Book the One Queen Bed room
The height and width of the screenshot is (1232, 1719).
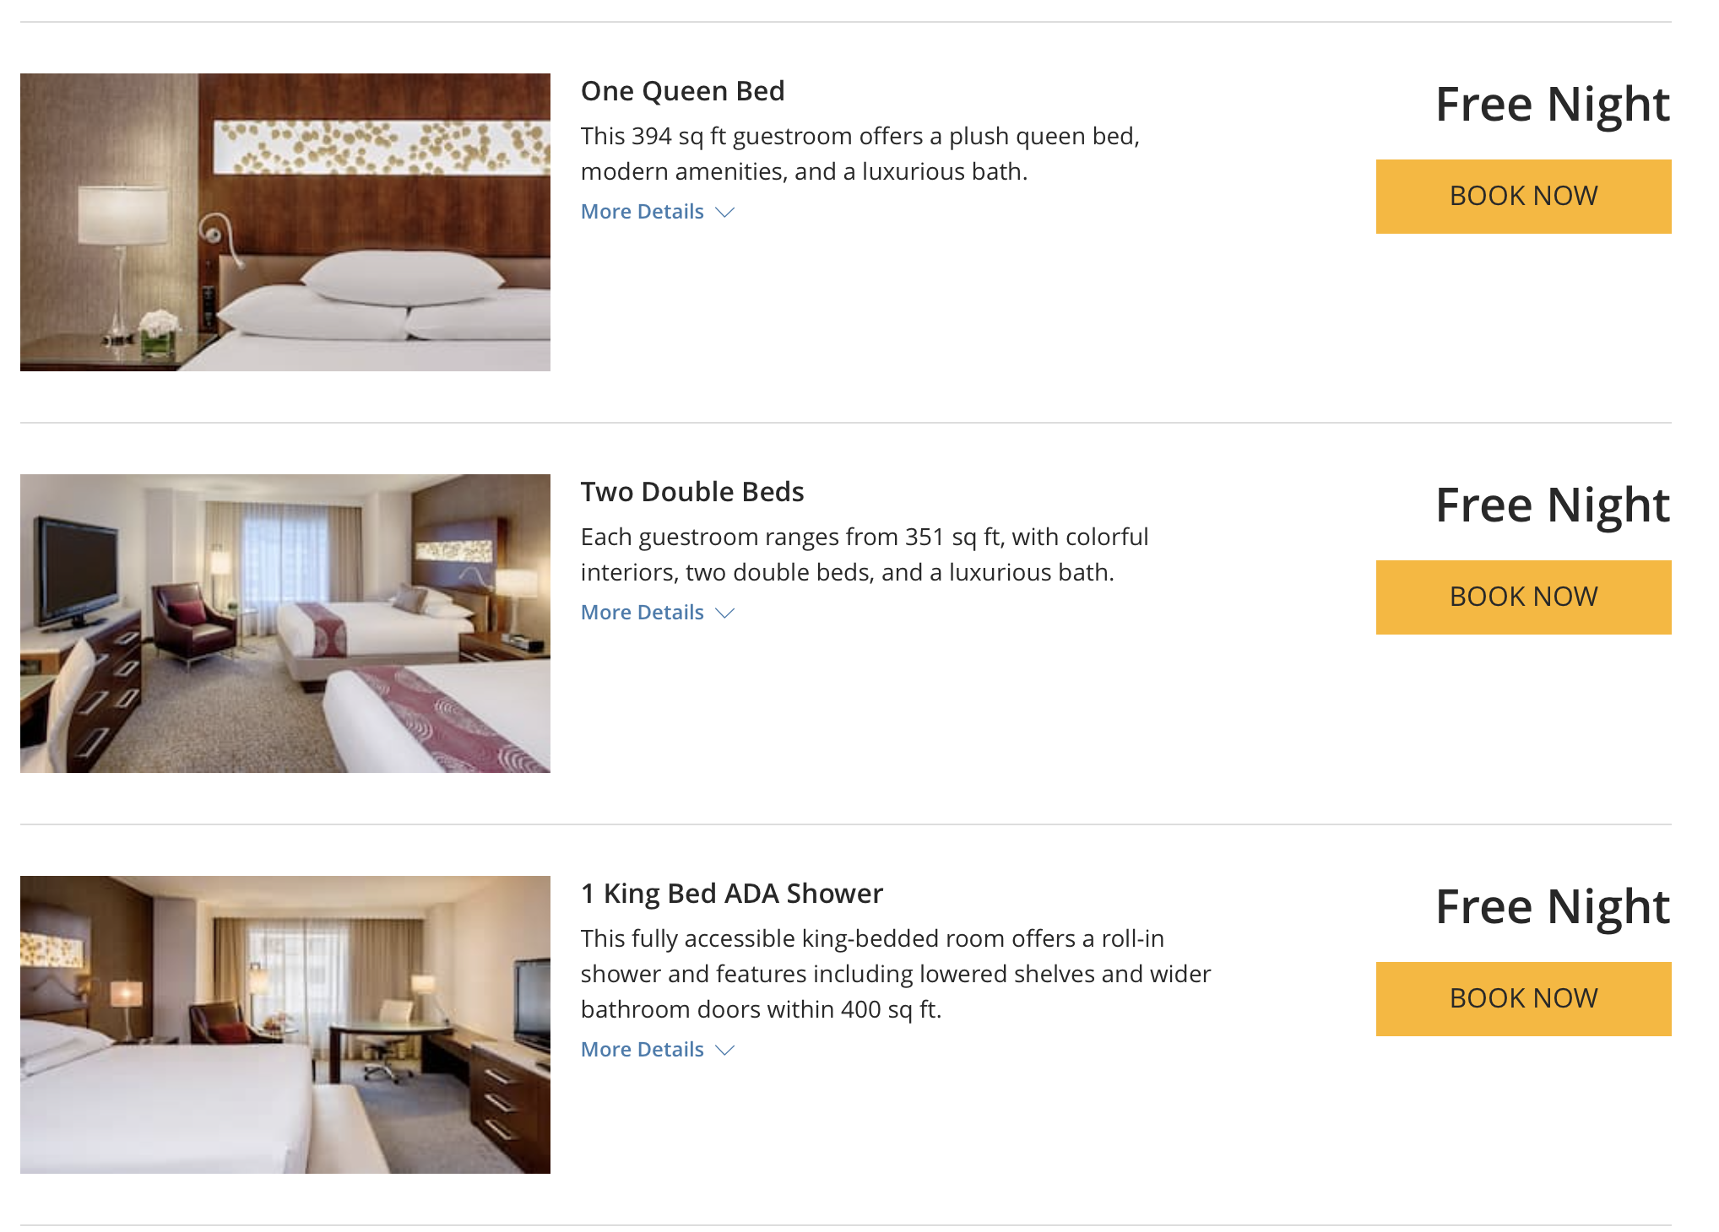point(1522,196)
